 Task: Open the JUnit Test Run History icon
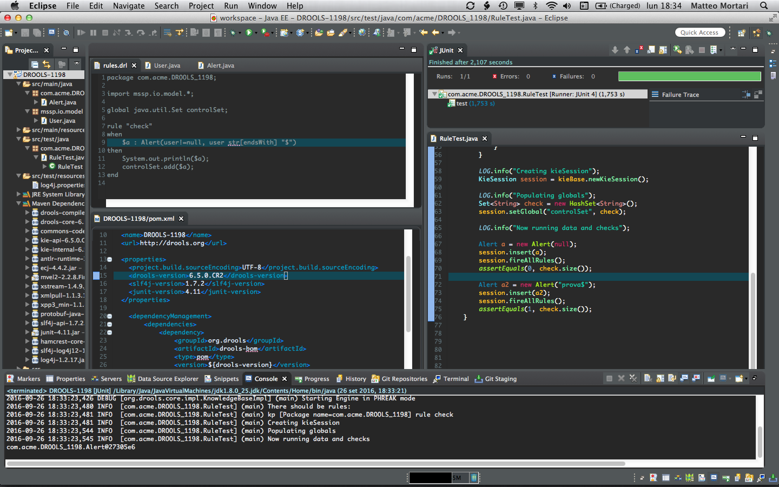714,50
